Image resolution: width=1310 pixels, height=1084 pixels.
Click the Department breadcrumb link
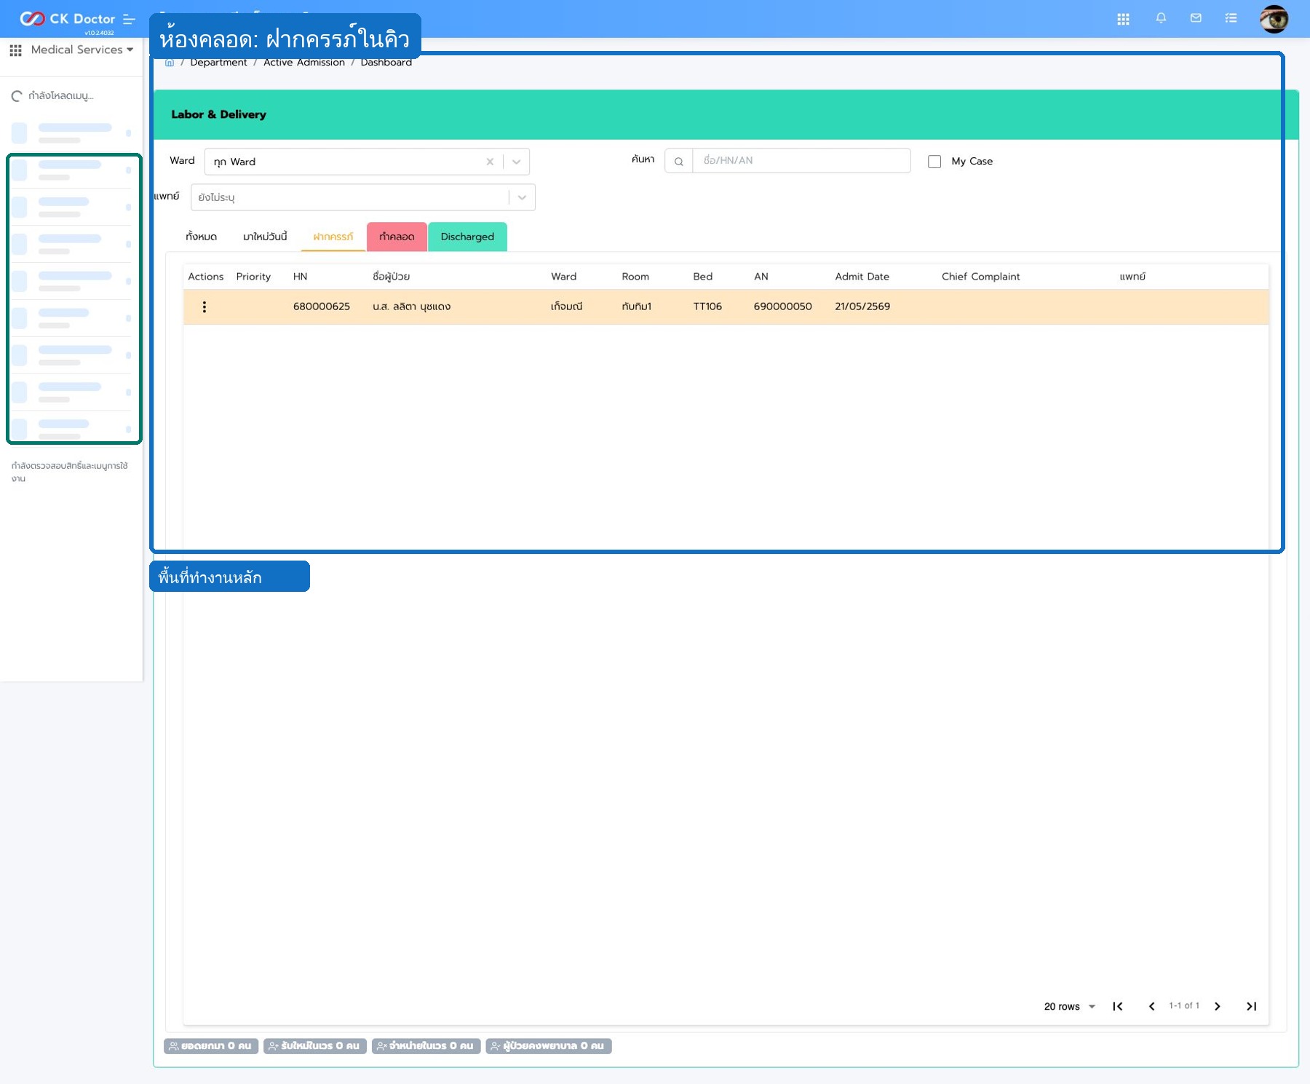(x=218, y=63)
